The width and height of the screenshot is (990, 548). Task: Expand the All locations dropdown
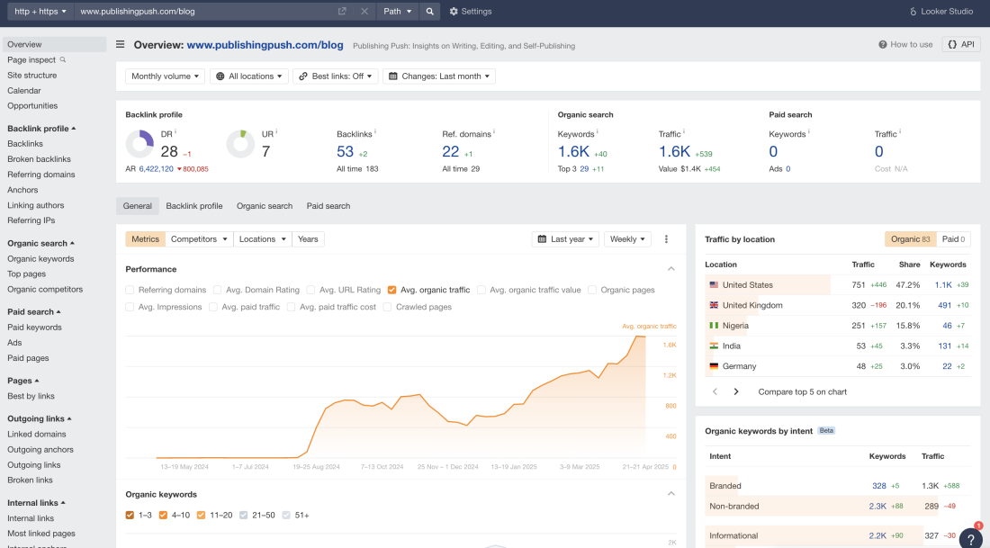click(x=249, y=76)
